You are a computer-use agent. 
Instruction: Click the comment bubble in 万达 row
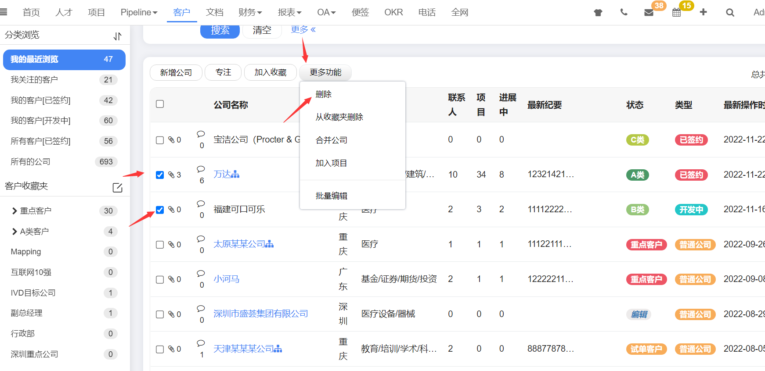pyautogui.click(x=201, y=169)
